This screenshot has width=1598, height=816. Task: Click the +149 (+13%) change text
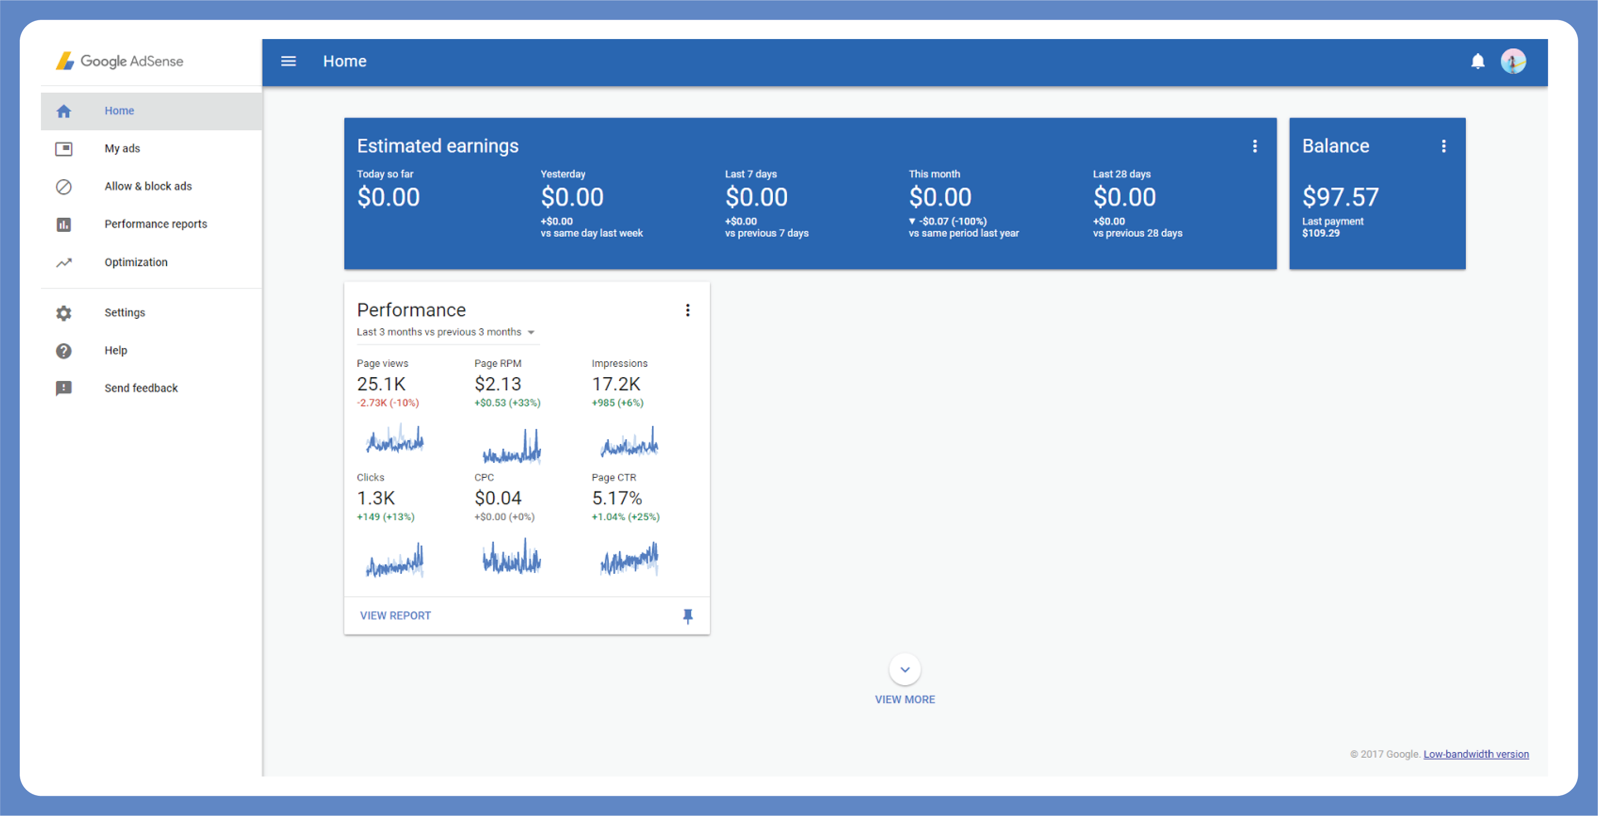(x=385, y=517)
